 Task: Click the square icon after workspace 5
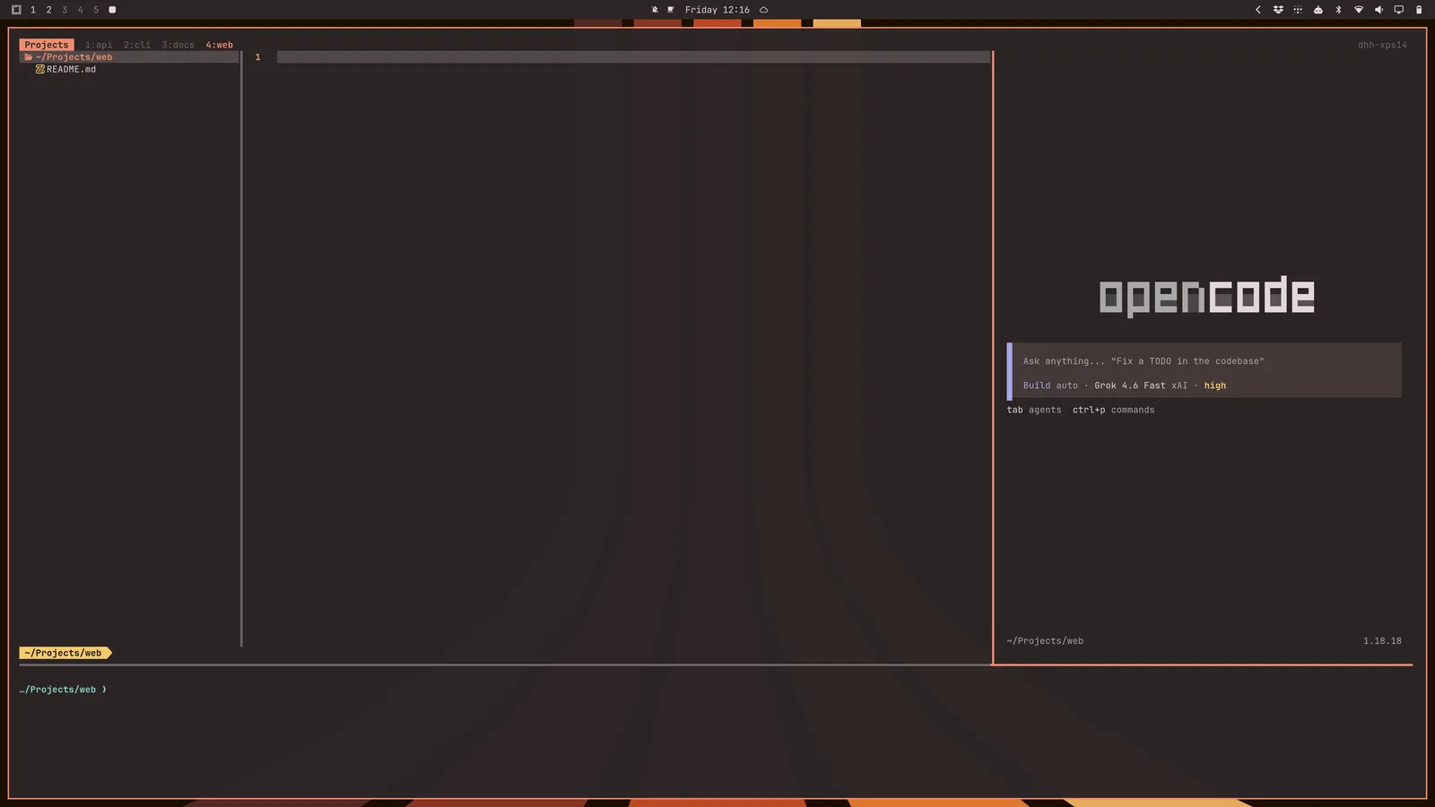pos(112,10)
